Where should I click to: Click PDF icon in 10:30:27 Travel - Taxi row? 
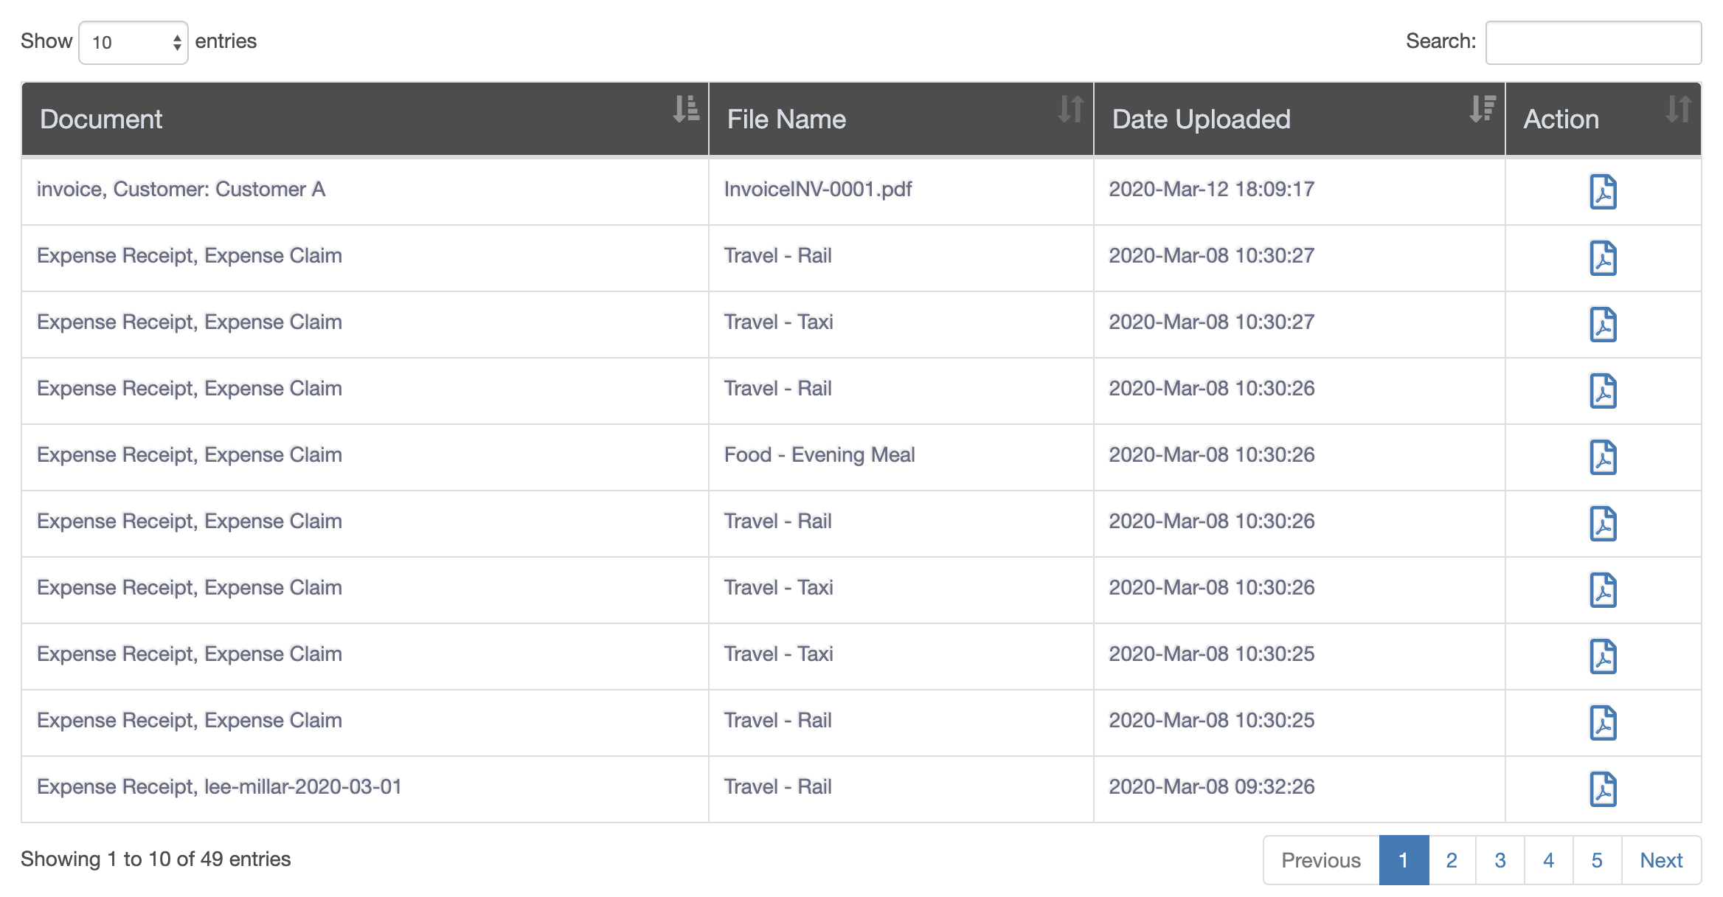(1603, 325)
